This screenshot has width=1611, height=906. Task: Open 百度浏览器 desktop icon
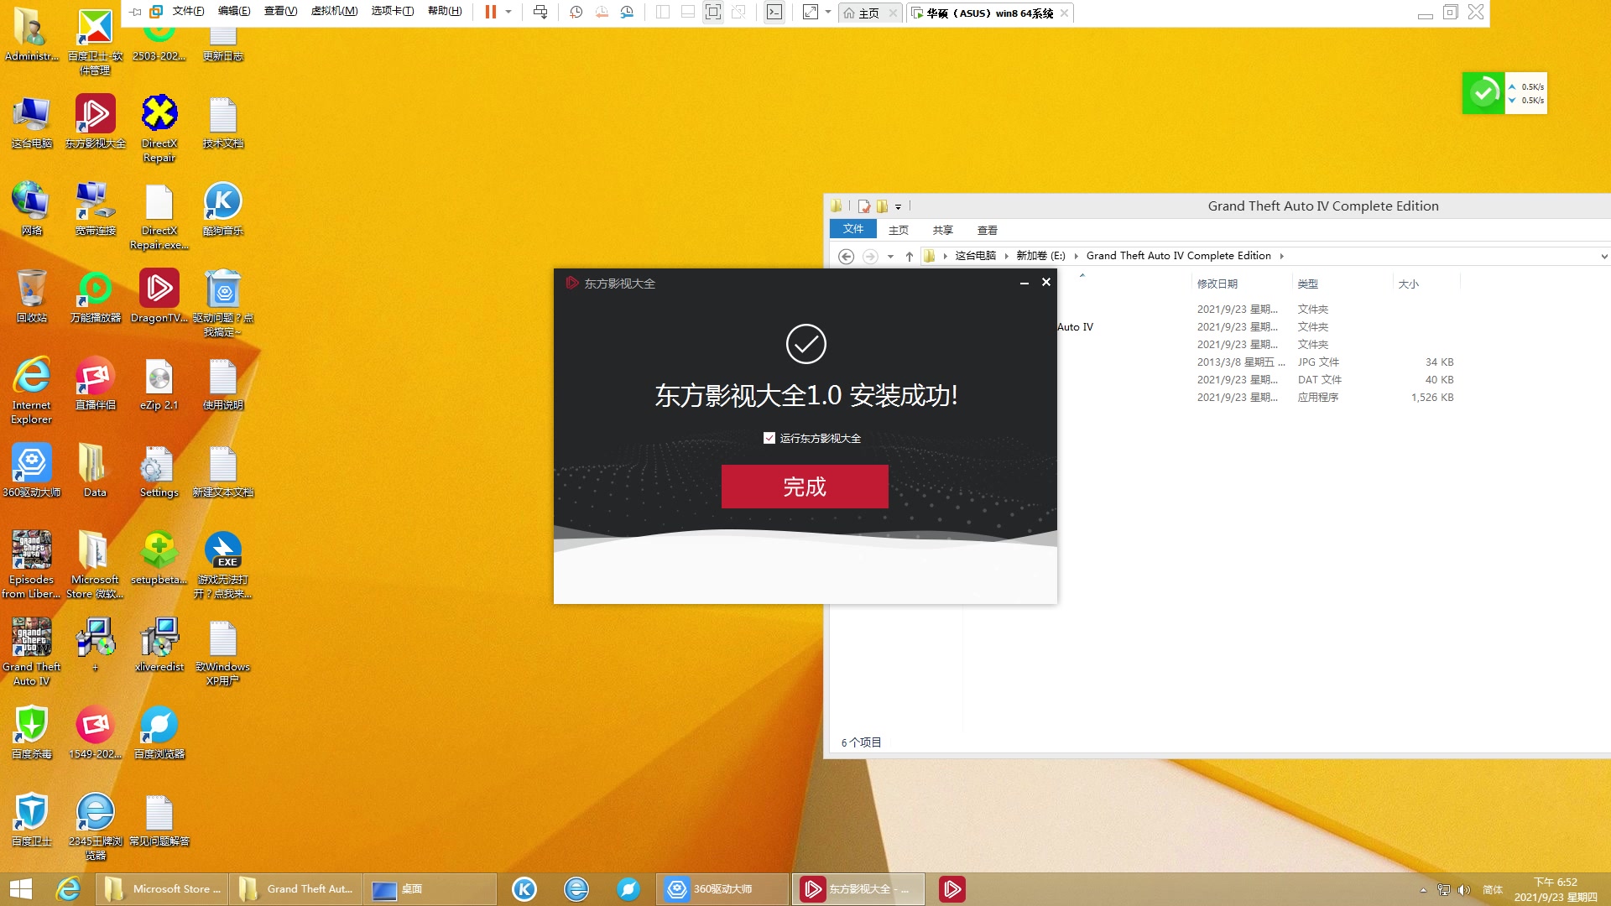159,733
